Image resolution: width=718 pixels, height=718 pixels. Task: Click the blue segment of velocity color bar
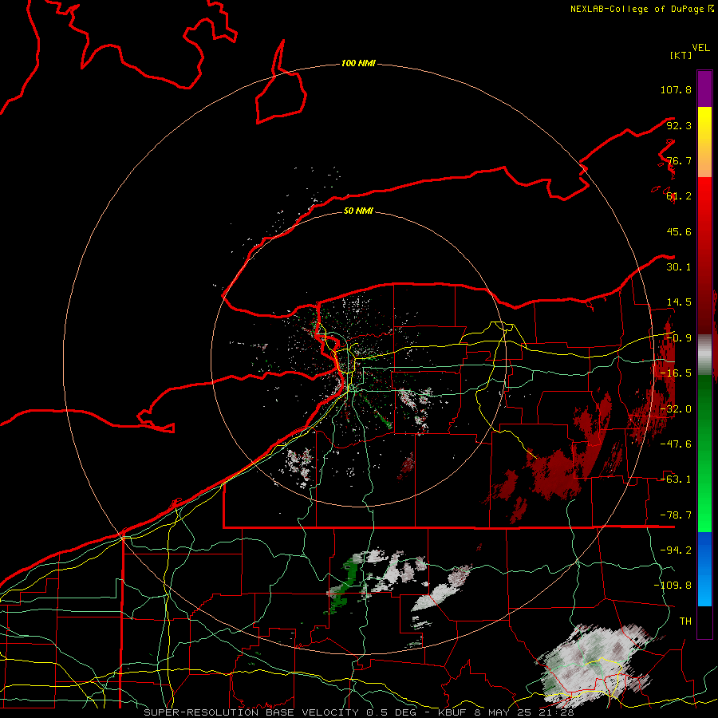tap(704, 569)
